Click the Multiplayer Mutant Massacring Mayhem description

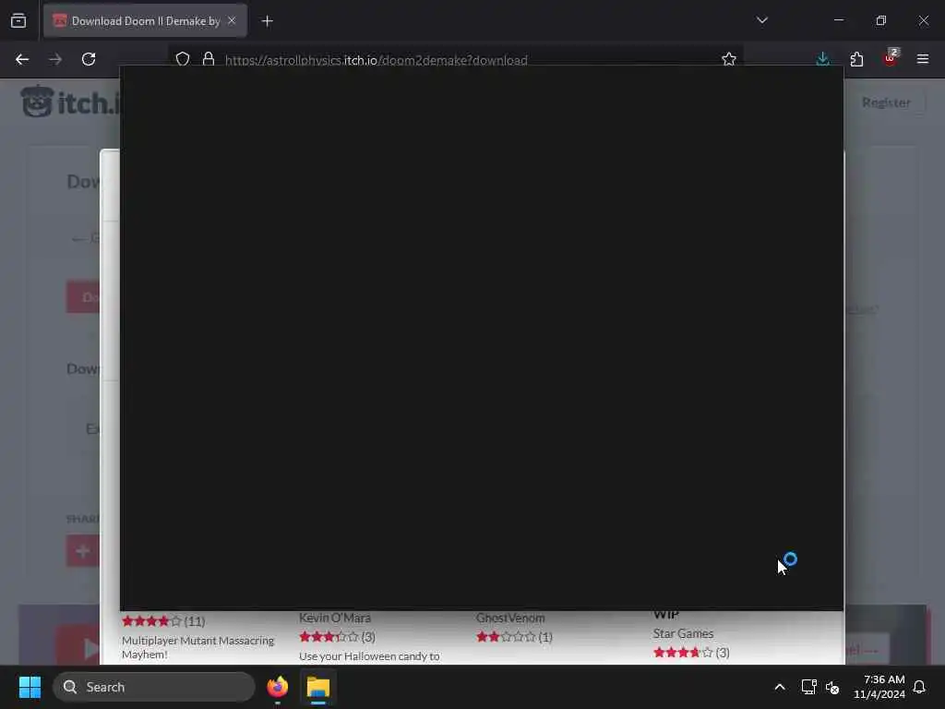click(197, 647)
